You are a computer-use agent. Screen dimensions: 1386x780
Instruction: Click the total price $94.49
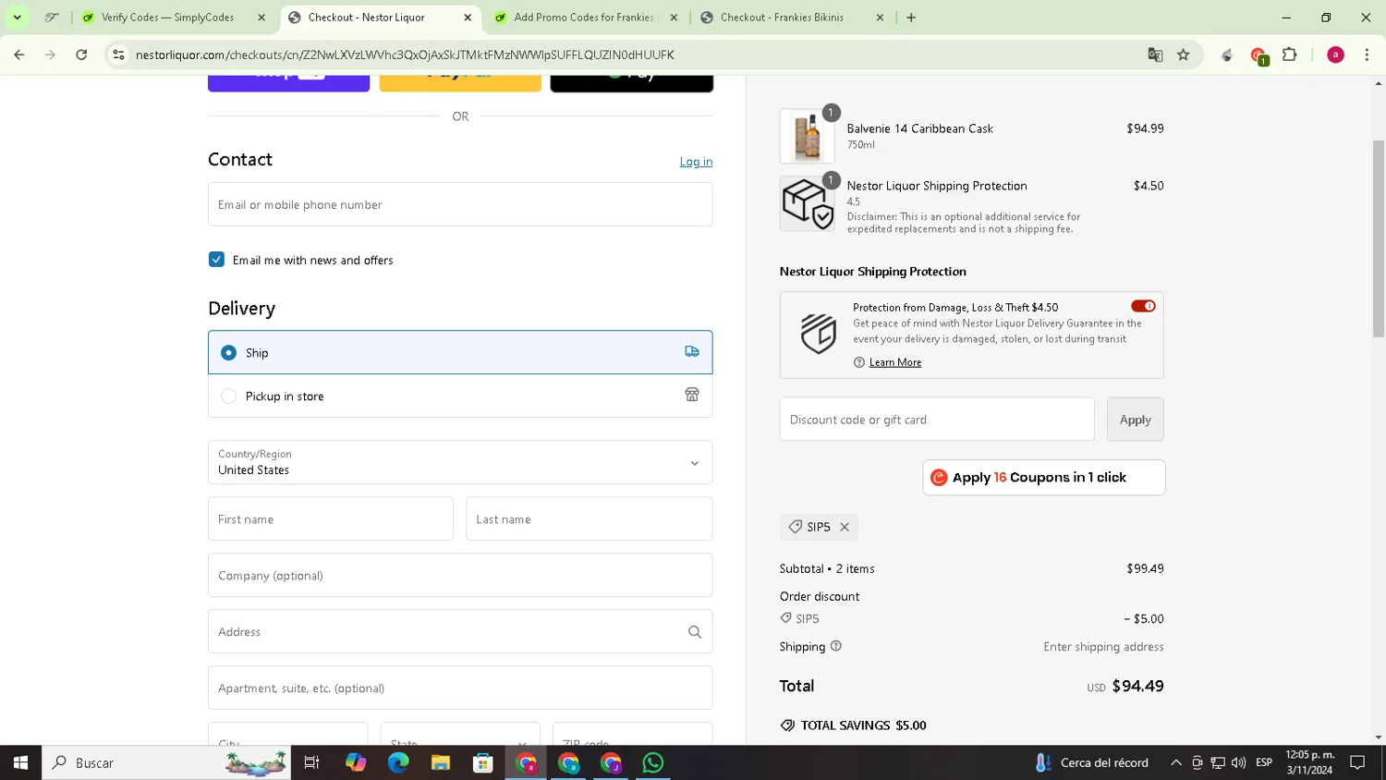(1137, 686)
